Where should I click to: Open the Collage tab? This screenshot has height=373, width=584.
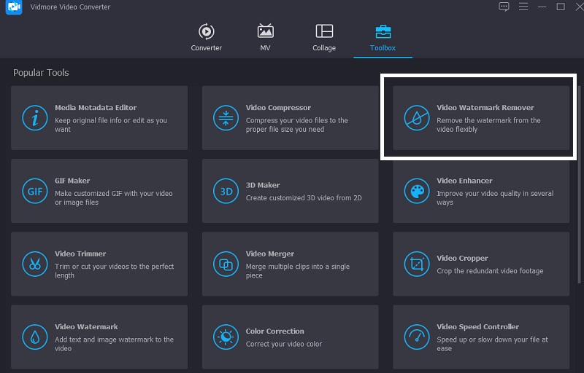coord(324,37)
